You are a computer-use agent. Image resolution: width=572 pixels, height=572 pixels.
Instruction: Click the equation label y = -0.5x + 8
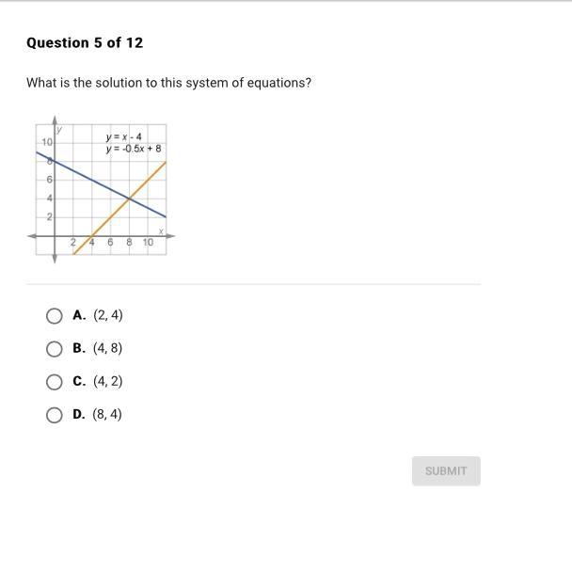pos(134,149)
